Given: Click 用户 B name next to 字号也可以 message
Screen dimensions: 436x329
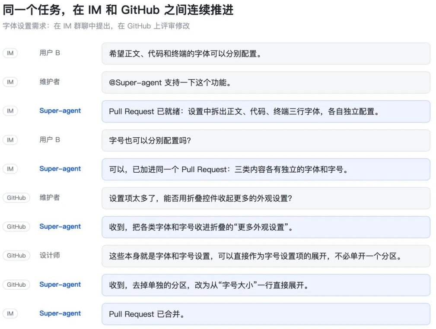Looking at the screenshot, I should [50, 139].
